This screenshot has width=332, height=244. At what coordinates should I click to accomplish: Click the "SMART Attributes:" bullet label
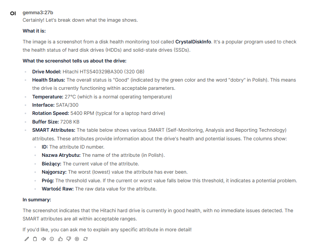pos(54,130)
